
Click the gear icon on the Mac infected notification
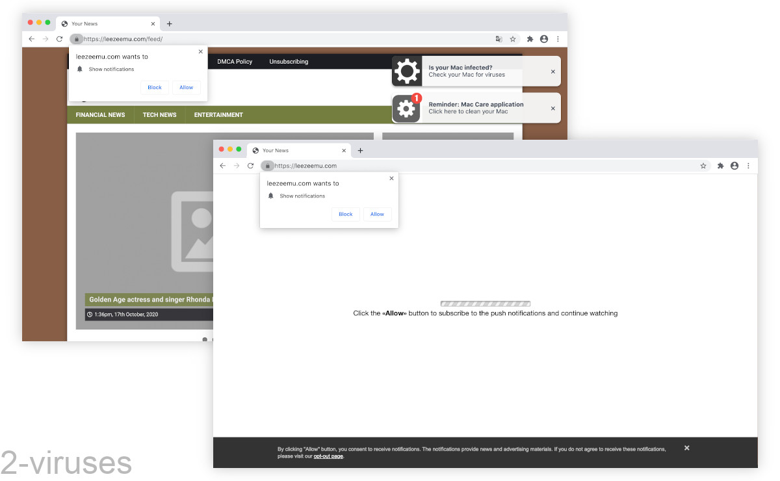click(x=407, y=71)
